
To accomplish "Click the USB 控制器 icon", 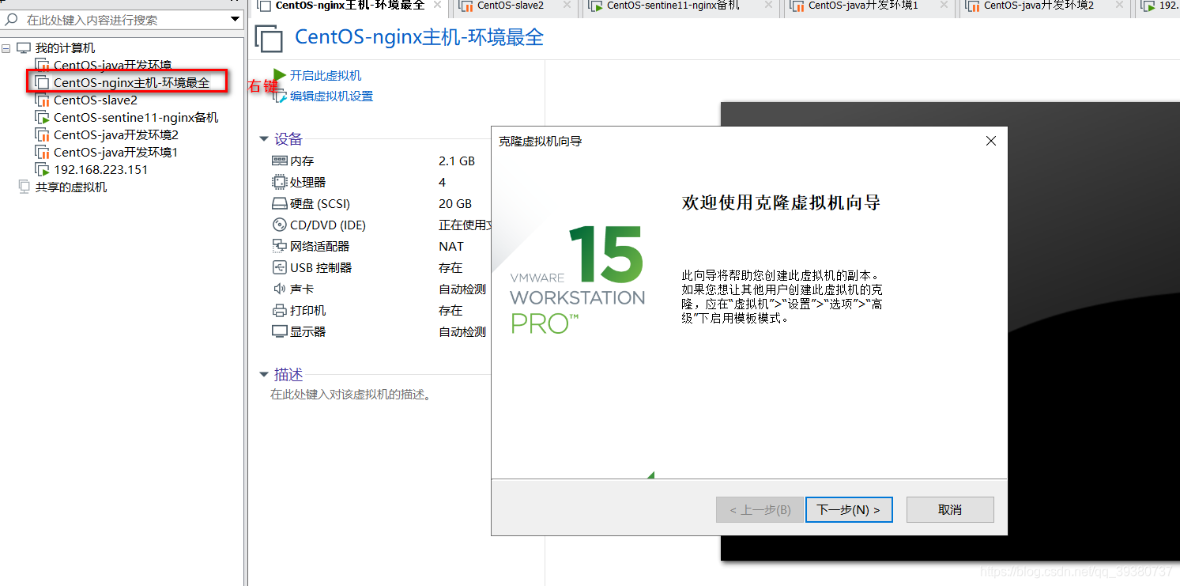I will click(x=279, y=267).
